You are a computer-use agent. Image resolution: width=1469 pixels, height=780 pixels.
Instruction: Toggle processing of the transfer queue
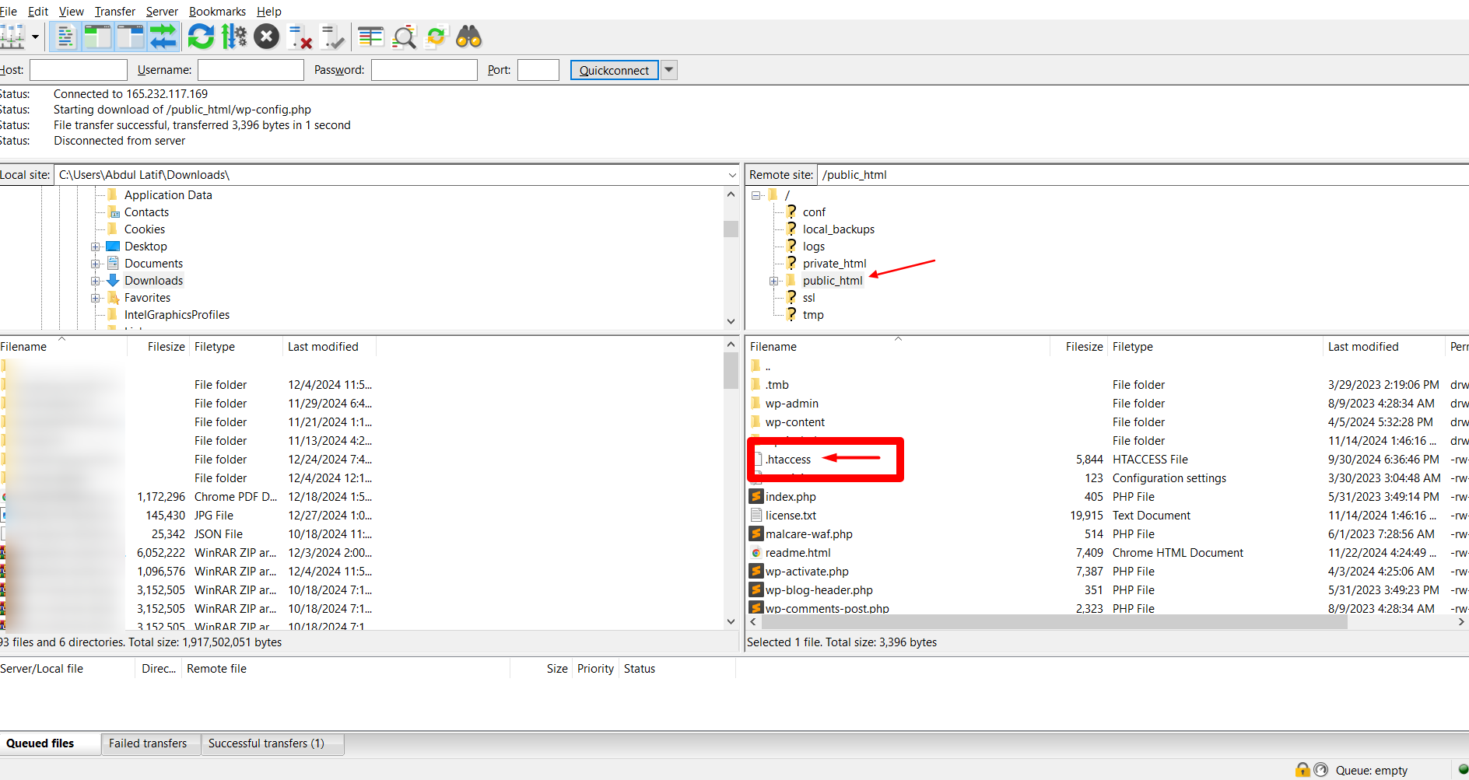tap(234, 36)
